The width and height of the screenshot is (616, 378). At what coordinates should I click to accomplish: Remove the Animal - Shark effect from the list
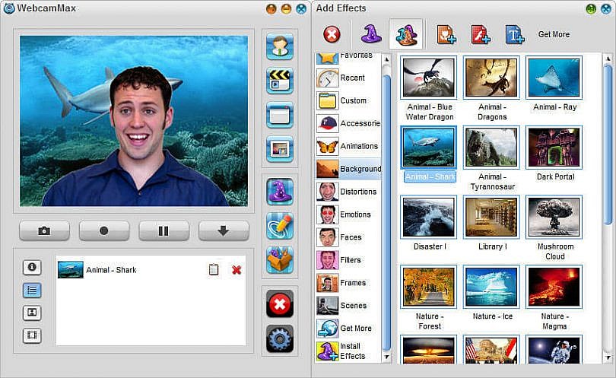tap(237, 270)
